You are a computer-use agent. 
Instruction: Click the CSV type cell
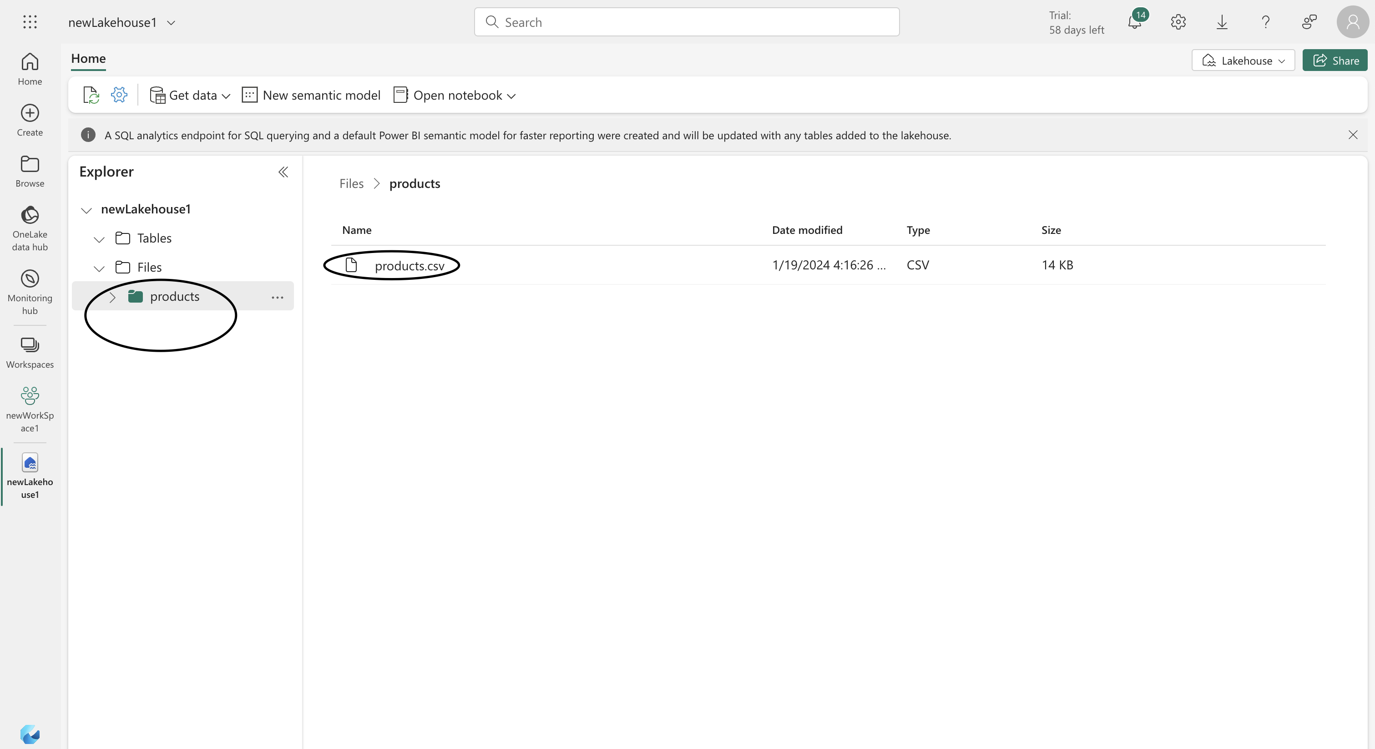click(918, 265)
